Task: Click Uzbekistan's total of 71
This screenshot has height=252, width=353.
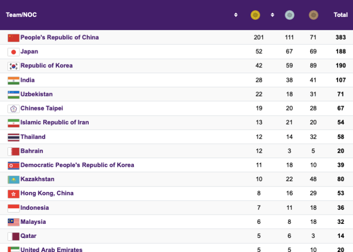Action: click(x=340, y=94)
